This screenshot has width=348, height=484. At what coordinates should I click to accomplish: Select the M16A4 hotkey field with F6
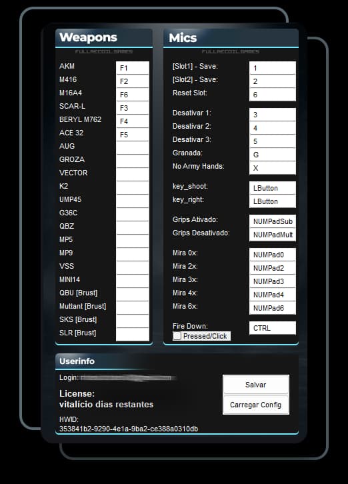[x=133, y=95]
